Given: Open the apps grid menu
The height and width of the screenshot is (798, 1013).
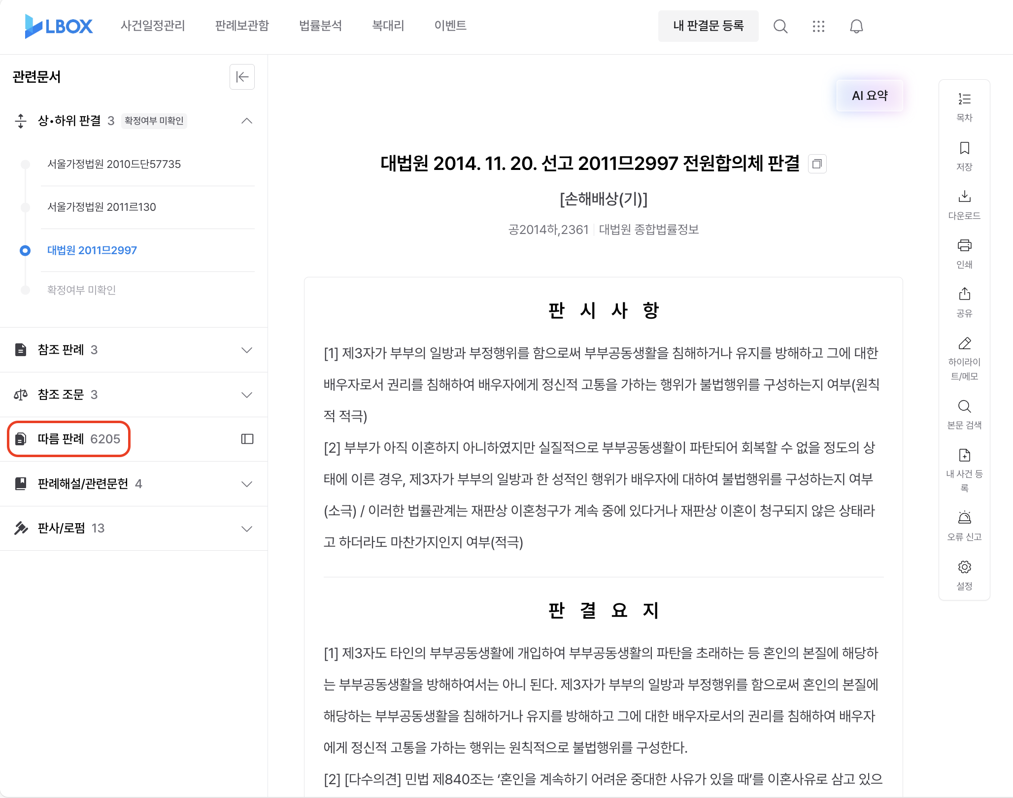Looking at the screenshot, I should coord(818,26).
